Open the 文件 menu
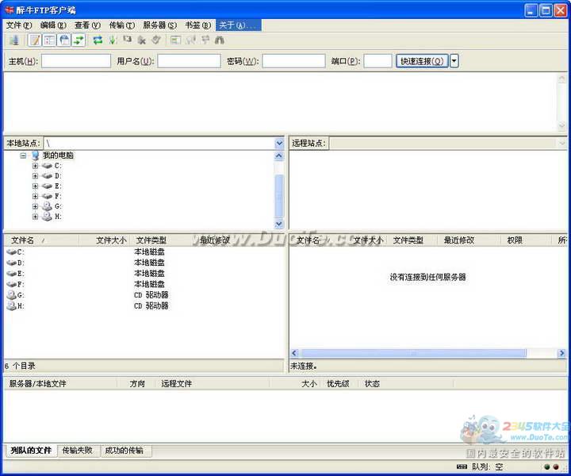Image resolution: width=571 pixels, height=476 pixels. tap(19, 25)
